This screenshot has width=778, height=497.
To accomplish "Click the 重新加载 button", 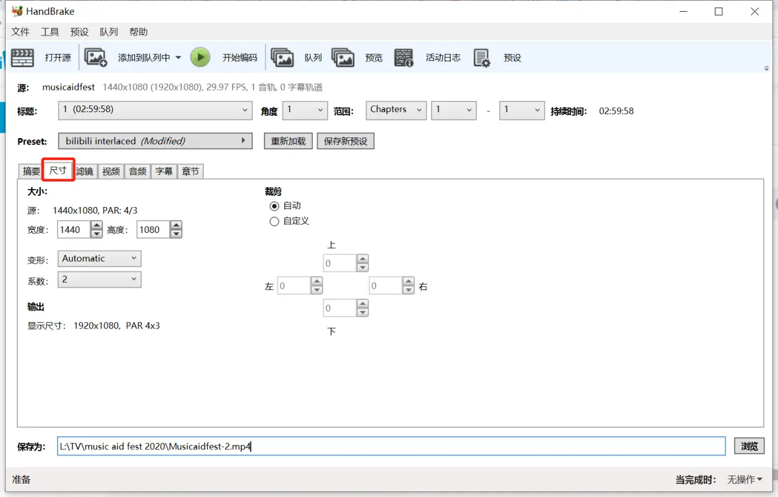I will (x=289, y=141).
